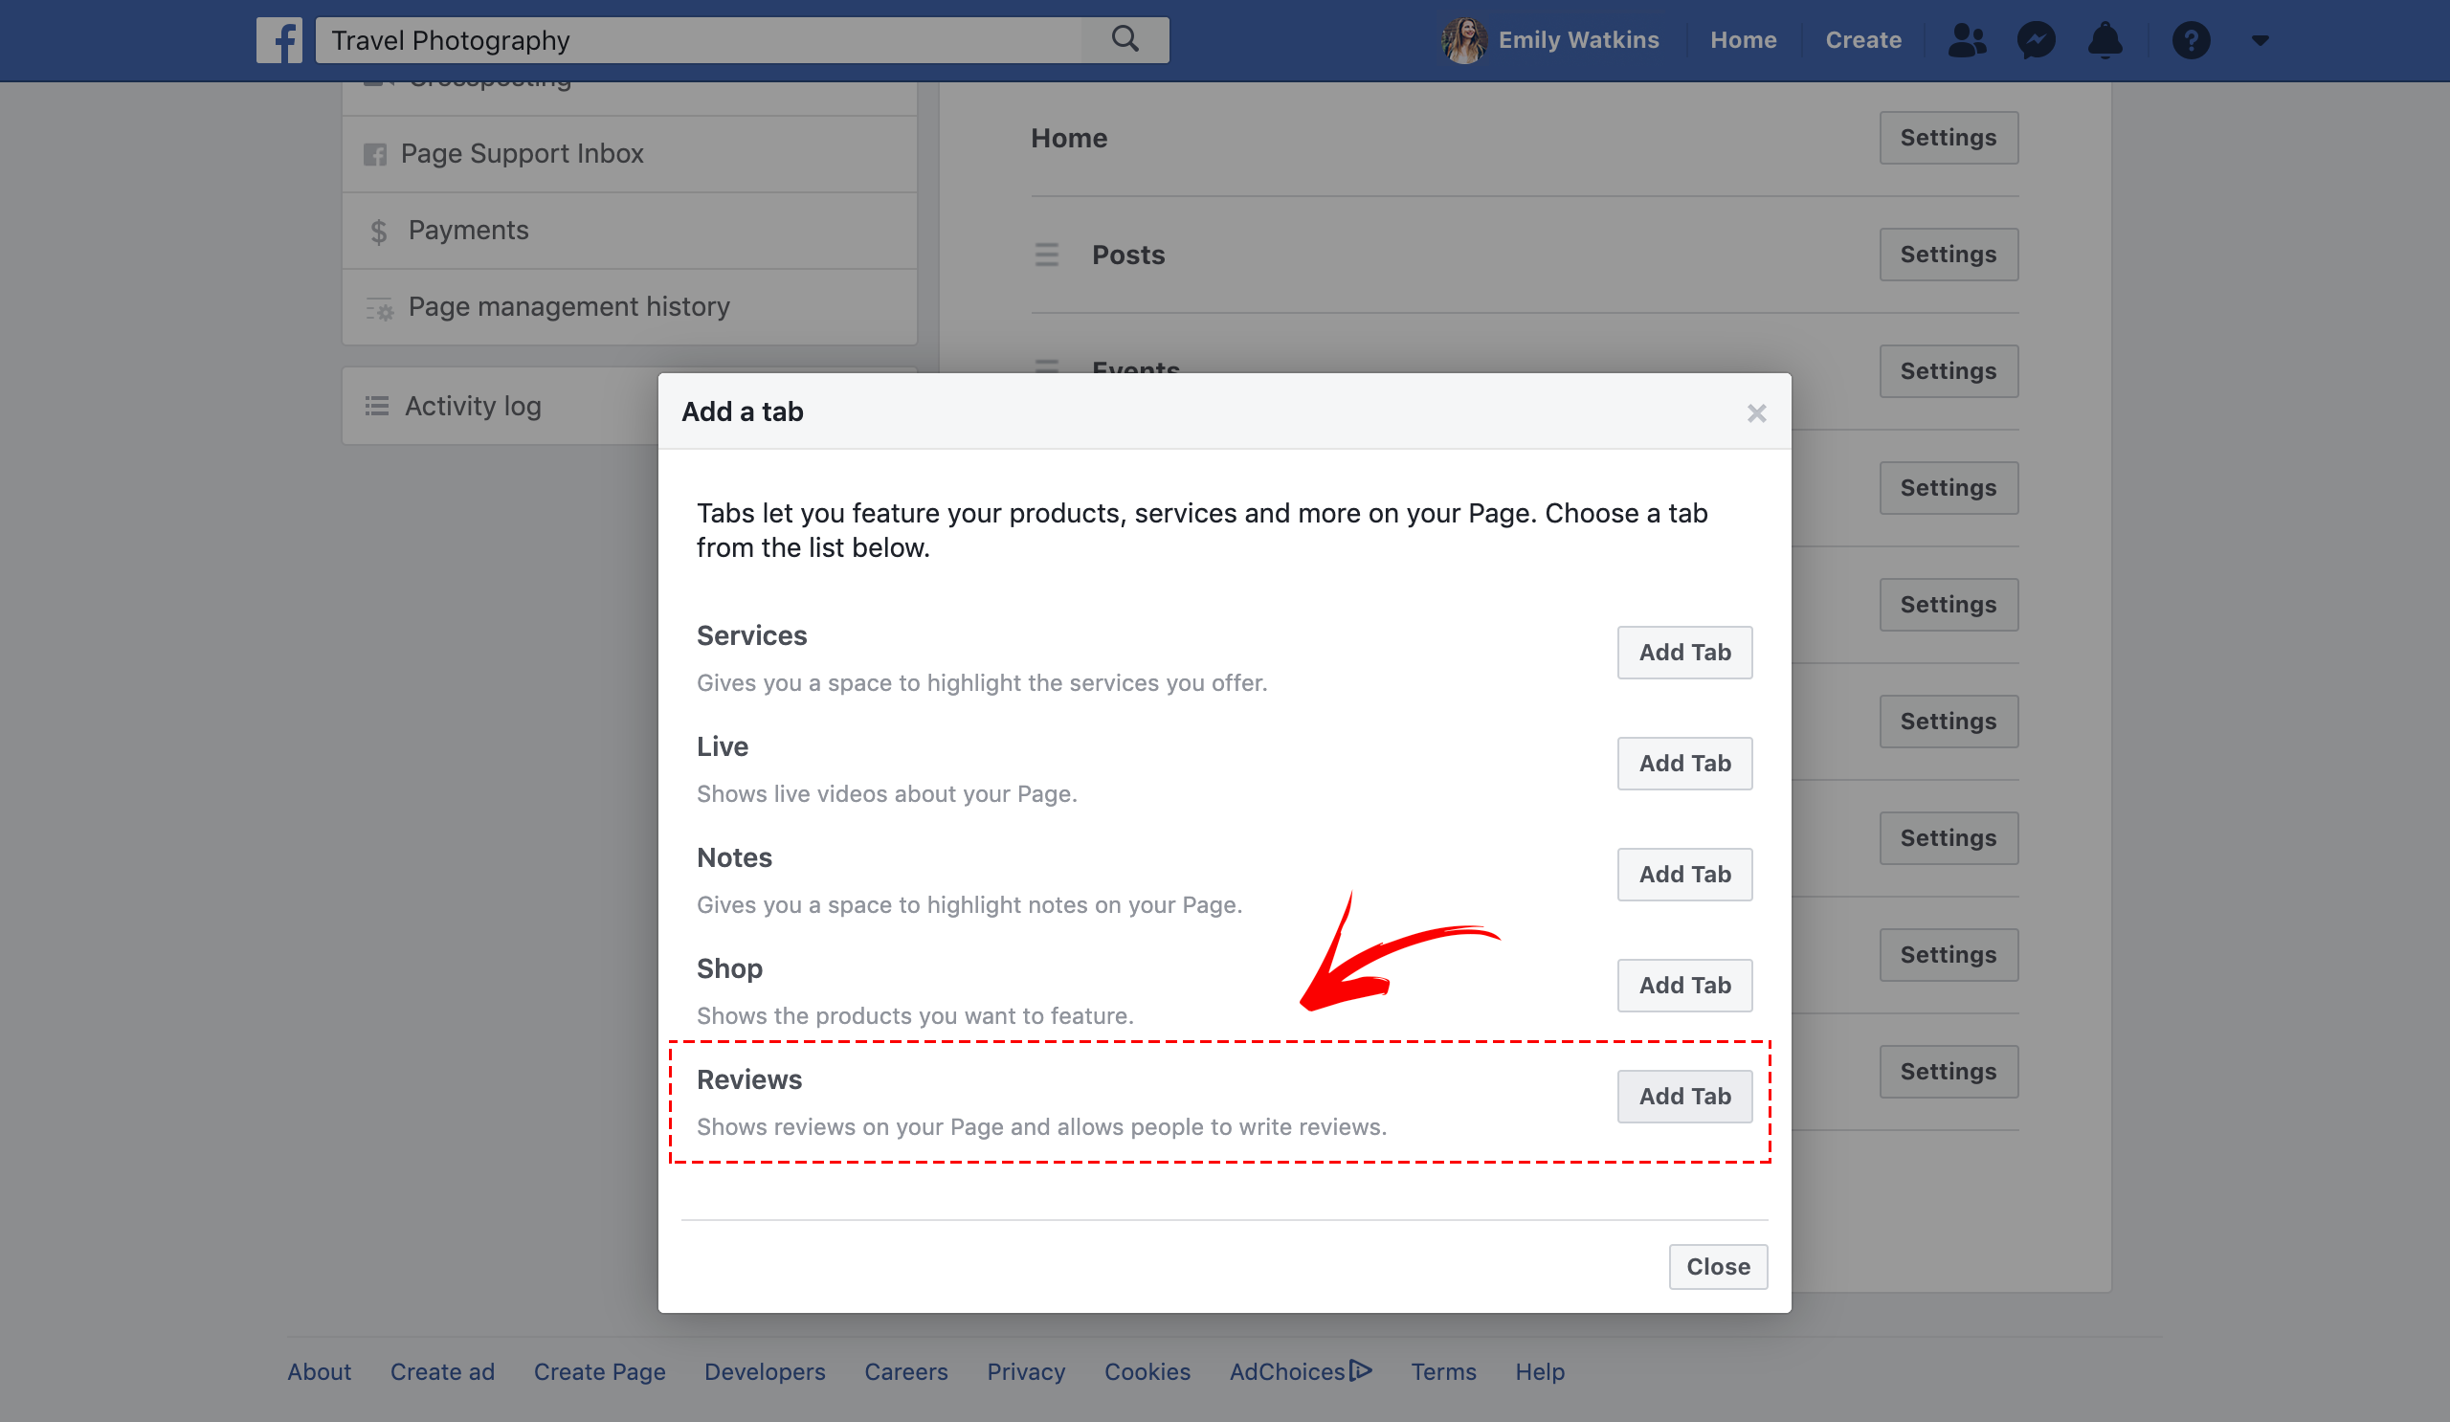The width and height of the screenshot is (2450, 1422).
Task: Open the AdChoices footer link
Action: 1299,1371
